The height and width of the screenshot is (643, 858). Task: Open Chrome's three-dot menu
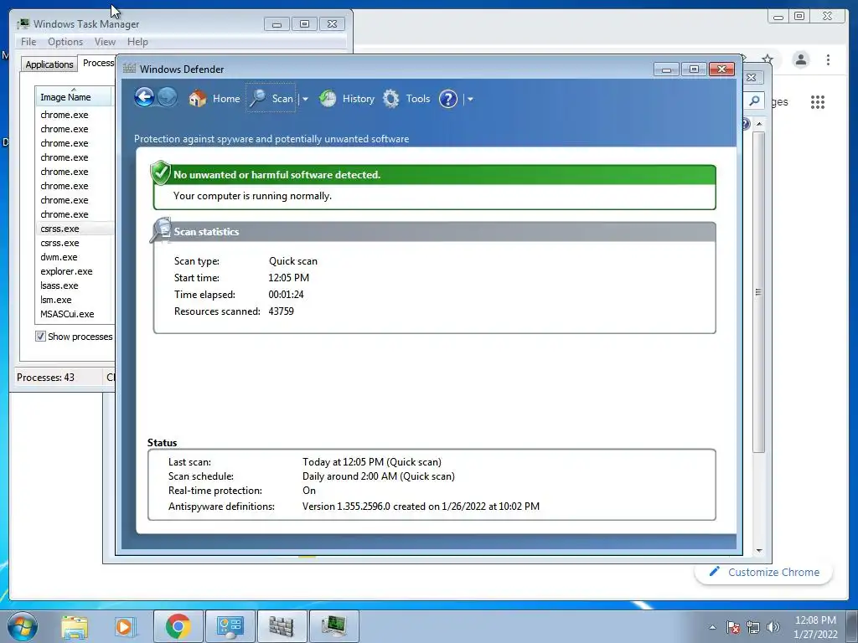click(829, 59)
